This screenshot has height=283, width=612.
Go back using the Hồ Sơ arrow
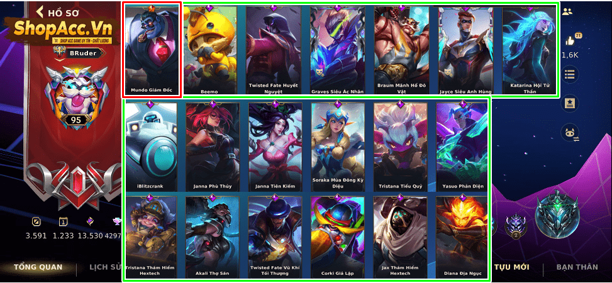(x=40, y=12)
